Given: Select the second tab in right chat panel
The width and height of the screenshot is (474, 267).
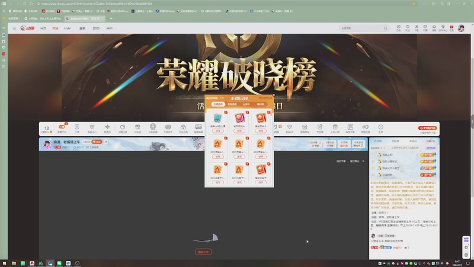Looking at the screenshot, I should tap(395, 141).
